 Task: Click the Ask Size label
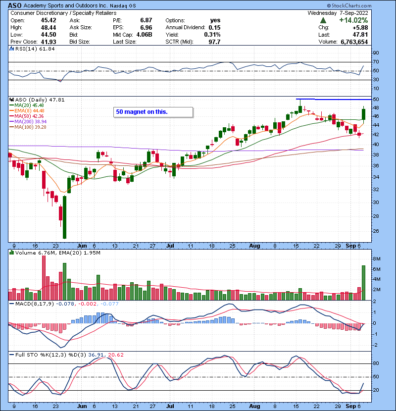(x=81, y=28)
